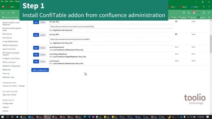This screenshot has height=119, width=212.
Task: Click the Add Configuration button
Action: click(40, 70)
